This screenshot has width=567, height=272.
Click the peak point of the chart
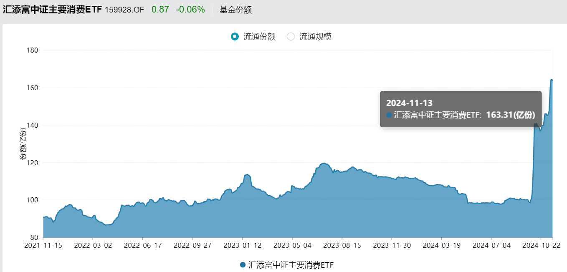click(x=552, y=80)
